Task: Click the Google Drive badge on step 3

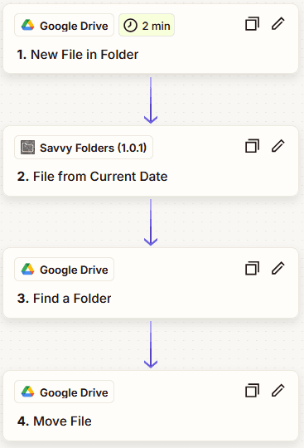Action: click(64, 270)
